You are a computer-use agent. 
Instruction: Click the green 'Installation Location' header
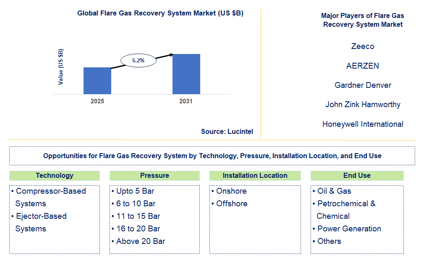(x=255, y=176)
